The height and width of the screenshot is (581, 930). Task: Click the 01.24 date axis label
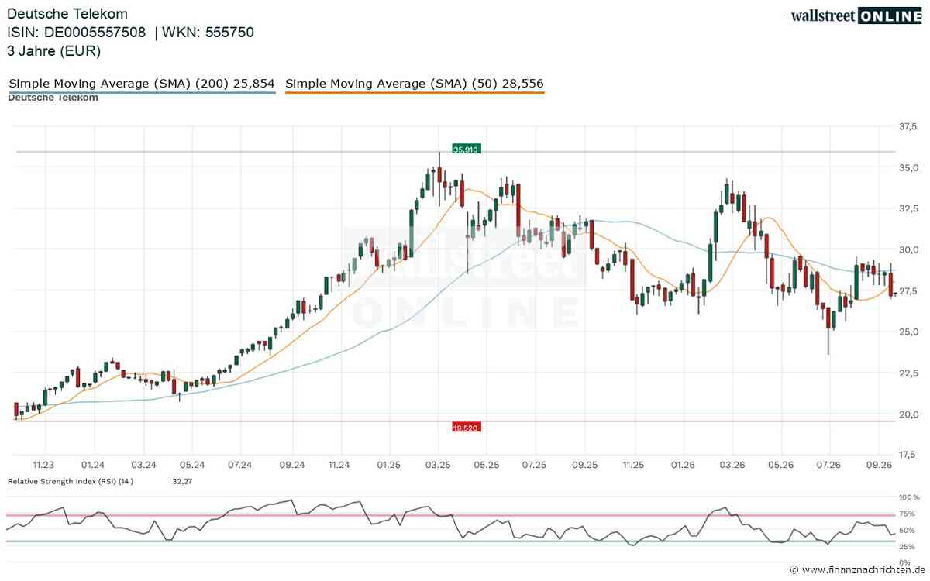point(93,465)
